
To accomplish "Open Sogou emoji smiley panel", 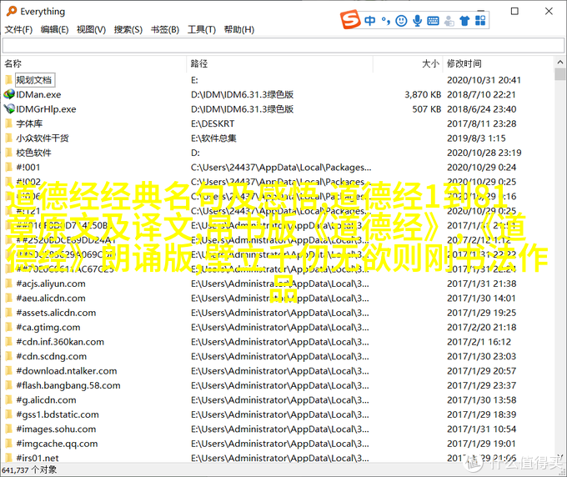I will tap(401, 21).
